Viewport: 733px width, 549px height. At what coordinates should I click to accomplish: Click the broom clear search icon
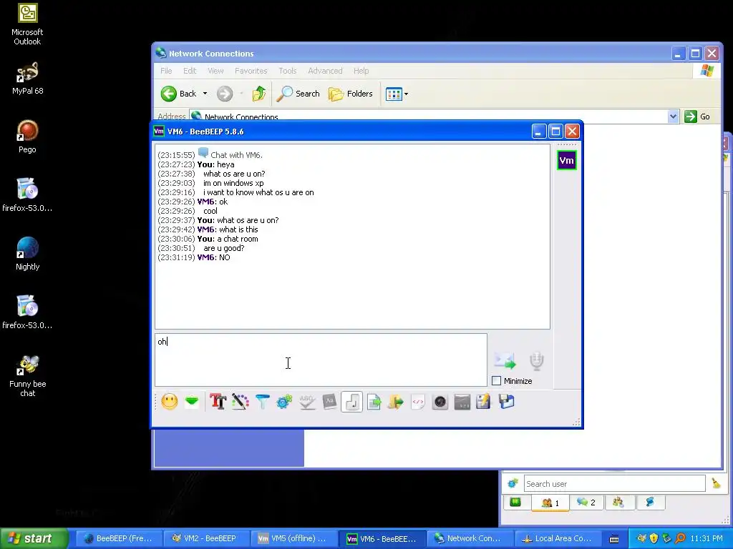(x=716, y=483)
